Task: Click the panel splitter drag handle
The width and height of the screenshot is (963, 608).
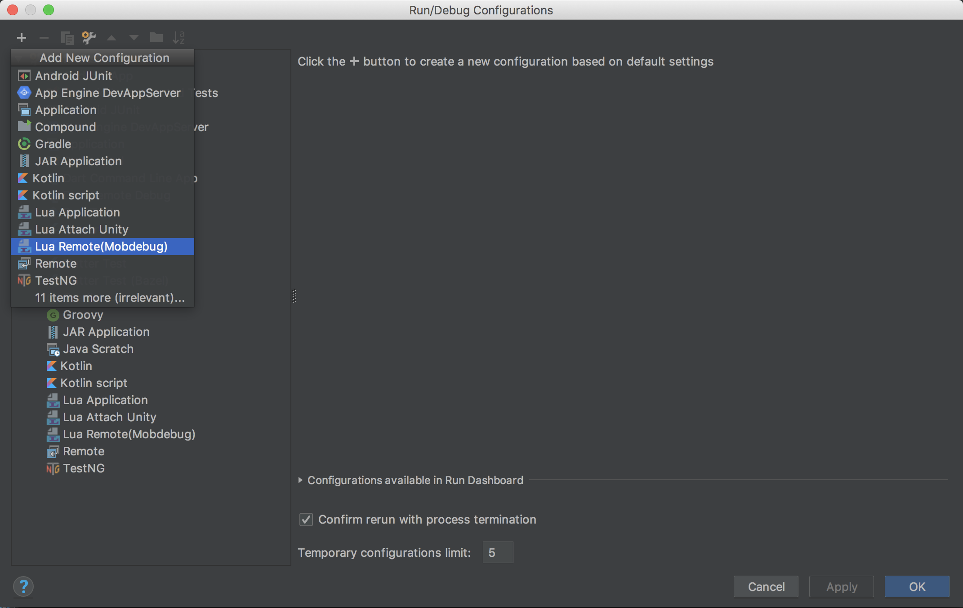Action: 294,296
